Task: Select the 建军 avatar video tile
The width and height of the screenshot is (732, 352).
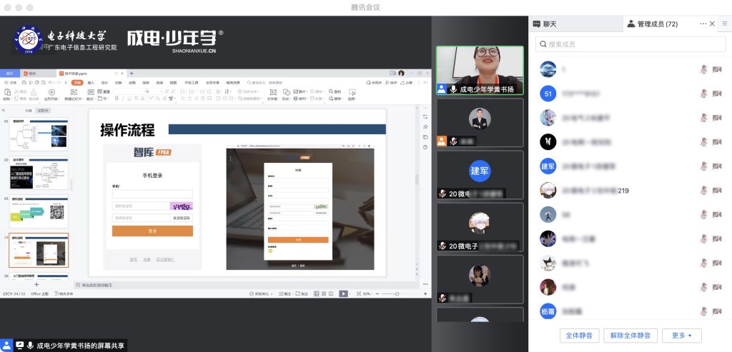Action: [480, 171]
